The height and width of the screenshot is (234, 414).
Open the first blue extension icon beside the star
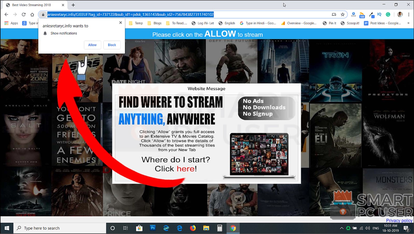pyautogui.click(x=353, y=14)
